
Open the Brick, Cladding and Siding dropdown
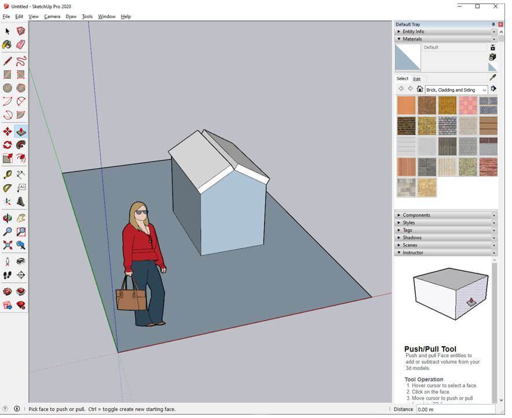pos(456,89)
